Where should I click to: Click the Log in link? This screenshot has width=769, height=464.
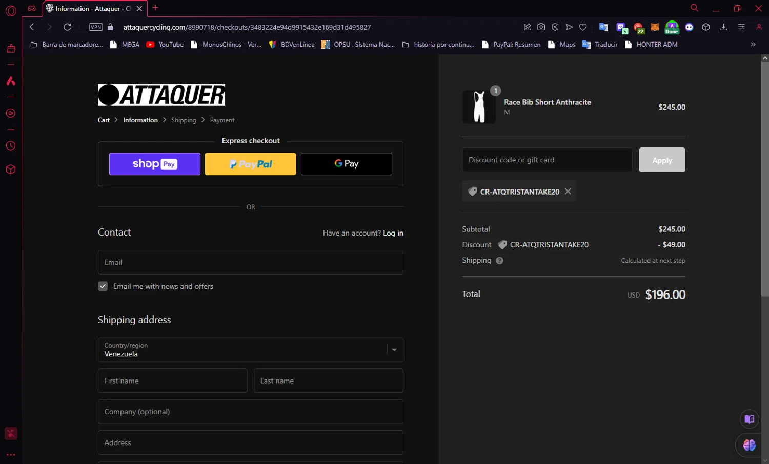[393, 233]
